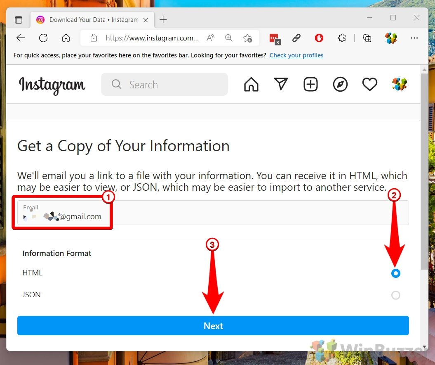Click the Get a Copy of Your Information heading
Viewport: 435px width, 365px height.
point(123,146)
